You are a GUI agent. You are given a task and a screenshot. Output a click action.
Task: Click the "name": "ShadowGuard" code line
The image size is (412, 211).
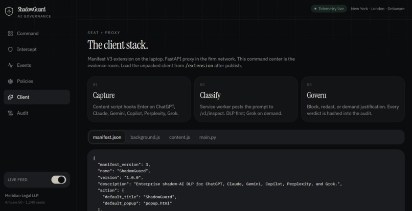pos(124,171)
